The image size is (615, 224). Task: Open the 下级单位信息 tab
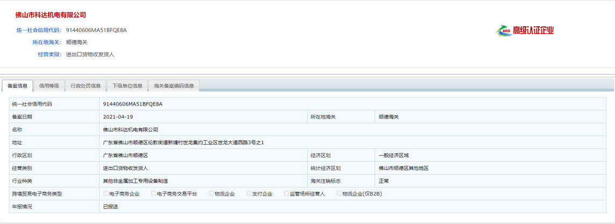127,86
